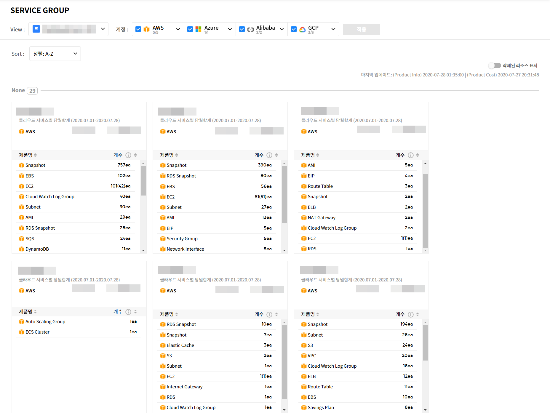Click sort arrows beside 제품명 in first card
Image resolution: width=550 pixels, height=418 pixels.
pos(35,155)
